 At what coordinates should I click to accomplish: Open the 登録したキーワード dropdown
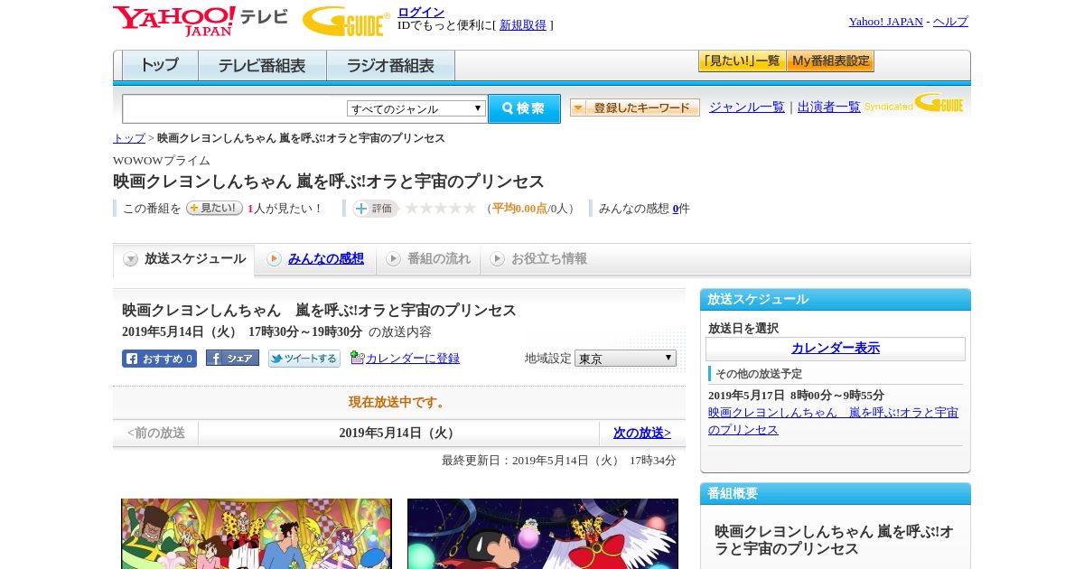[635, 107]
